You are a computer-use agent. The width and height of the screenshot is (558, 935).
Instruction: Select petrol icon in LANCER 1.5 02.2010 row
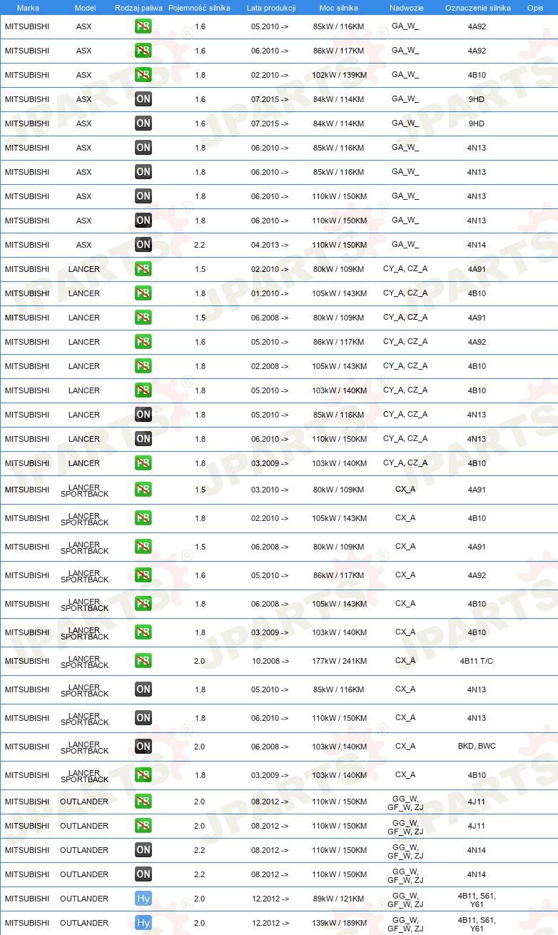tap(143, 269)
